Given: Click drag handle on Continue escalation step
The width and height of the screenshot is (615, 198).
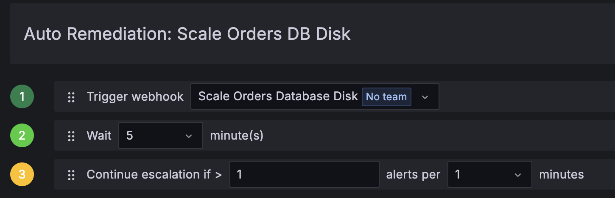Looking at the screenshot, I should click(x=71, y=174).
